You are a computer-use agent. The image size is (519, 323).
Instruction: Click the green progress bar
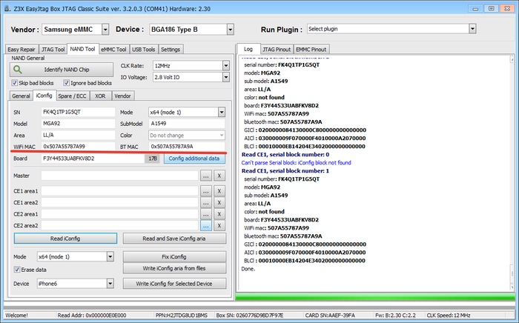click(x=375, y=296)
